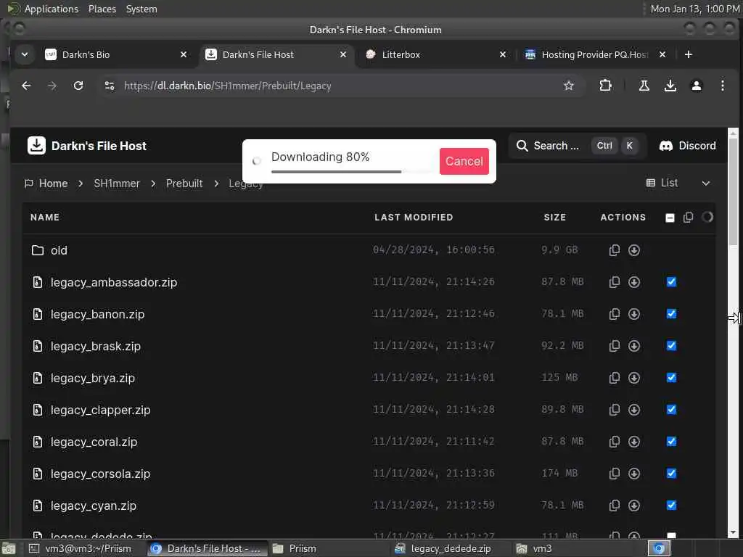The height and width of the screenshot is (557, 743).
Task: Click the address bar URL
Action: click(227, 86)
